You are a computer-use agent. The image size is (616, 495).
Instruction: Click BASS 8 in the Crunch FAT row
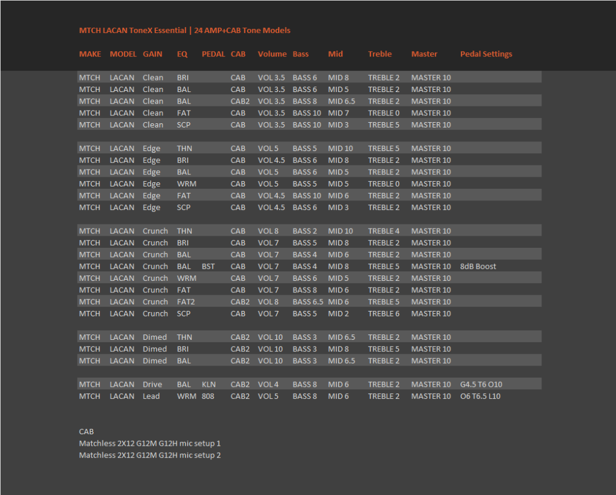click(x=304, y=290)
